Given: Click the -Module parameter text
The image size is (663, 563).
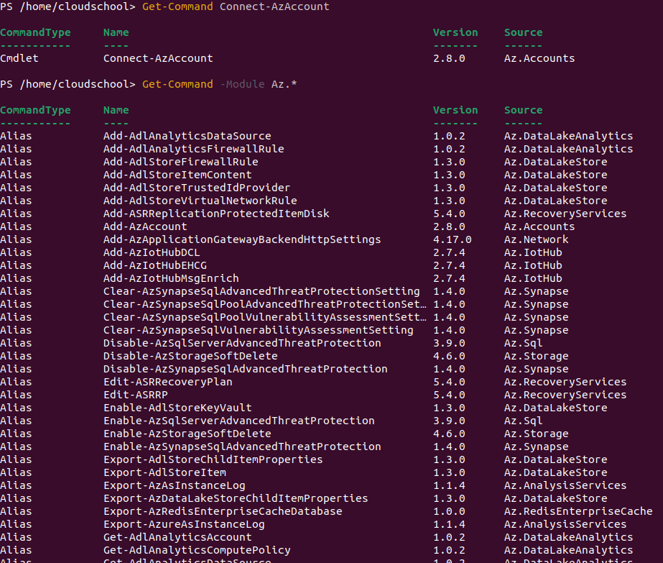Looking at the screenshot, I should point(242,84).
